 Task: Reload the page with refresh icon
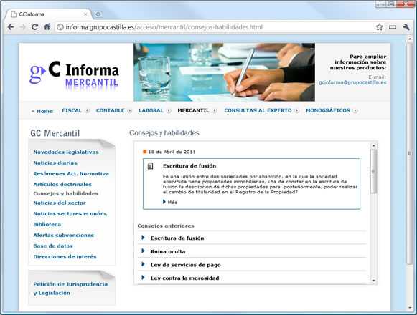(35, 27)
